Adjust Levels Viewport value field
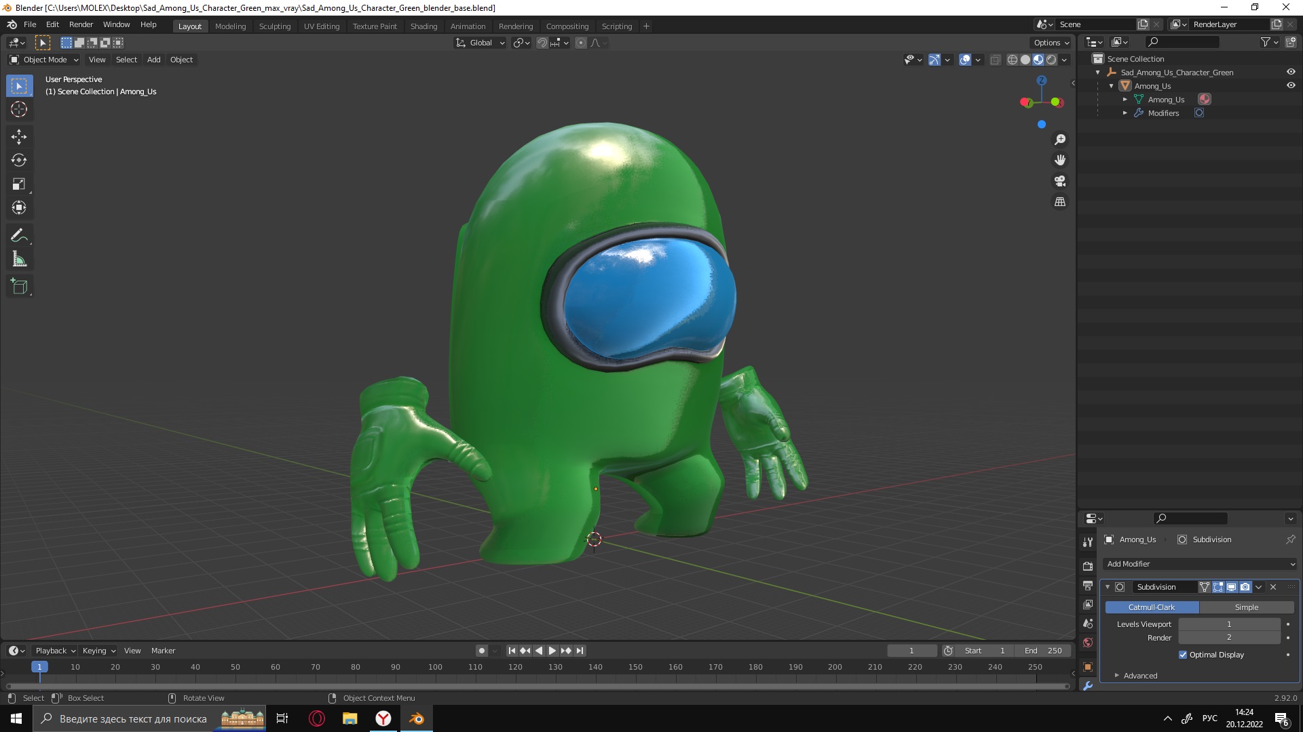The image size is (1303, 732). [x=1229, y=624]
